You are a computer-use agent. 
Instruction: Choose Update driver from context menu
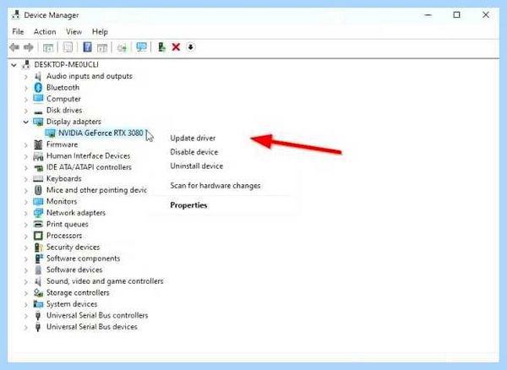point(193,139)
